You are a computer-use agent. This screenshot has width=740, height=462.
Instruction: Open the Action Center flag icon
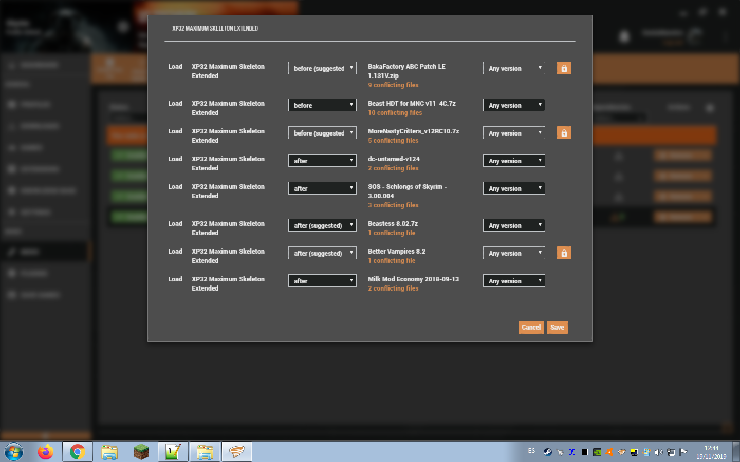pyautogui.click(x=683, y=452)
